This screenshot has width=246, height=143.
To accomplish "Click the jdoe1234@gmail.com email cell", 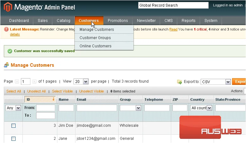I will (96, 139).
